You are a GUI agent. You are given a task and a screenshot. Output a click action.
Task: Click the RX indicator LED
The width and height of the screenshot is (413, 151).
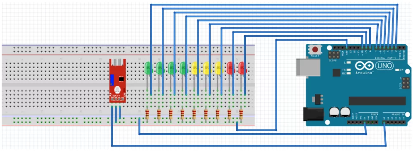pos(349,74)
